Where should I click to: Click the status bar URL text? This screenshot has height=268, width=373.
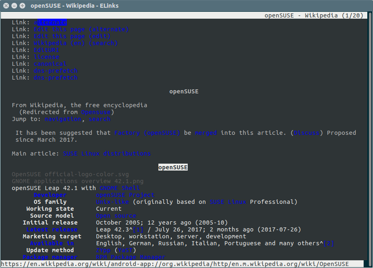pyautogui.click(x=175, y=264)
